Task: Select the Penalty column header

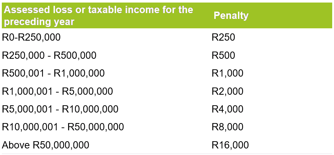Action: [231, 16]
